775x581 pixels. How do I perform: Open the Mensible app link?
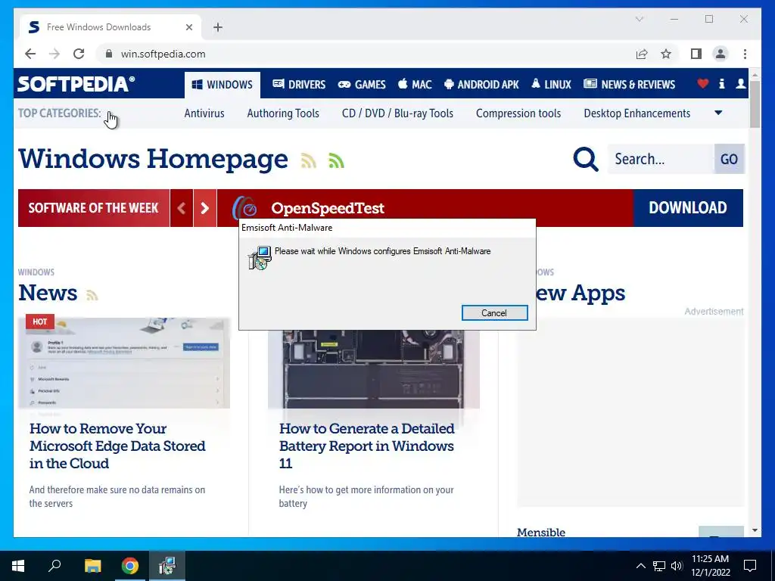click(541, 532)
